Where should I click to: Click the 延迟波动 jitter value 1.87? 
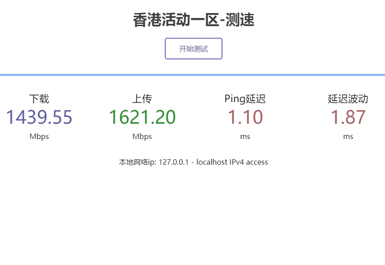(x=348, y=117)
